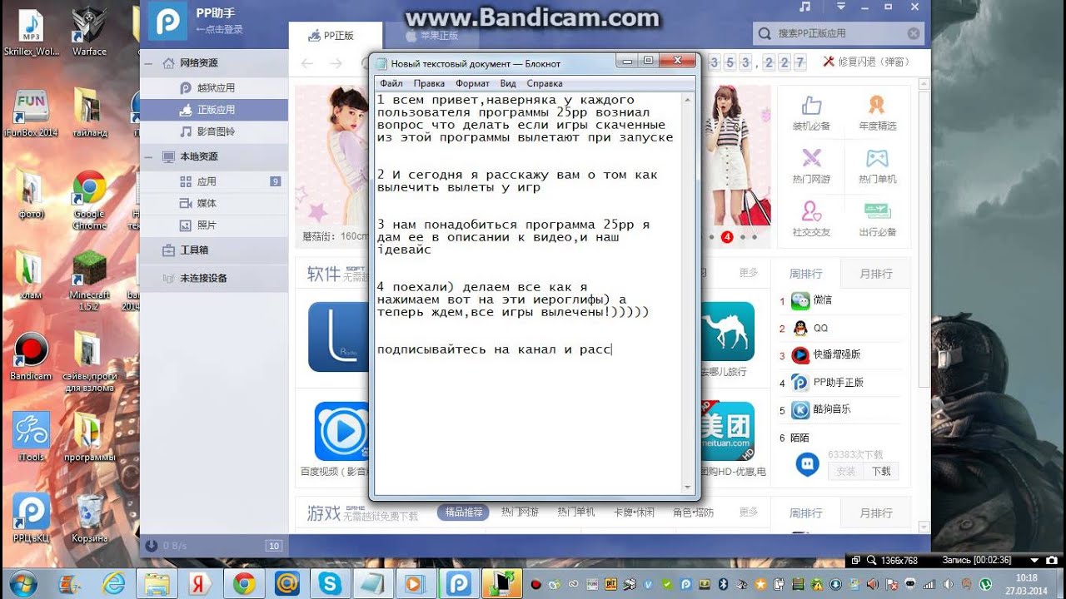Viewport: 1066px width, 599px height.
Task: Select 照片 under local resources
Action: (213, 225)
